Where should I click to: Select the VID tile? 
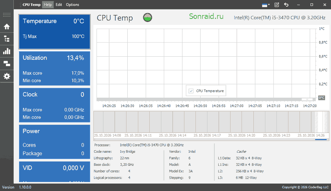pyautogui.click(x=54, y=172)
